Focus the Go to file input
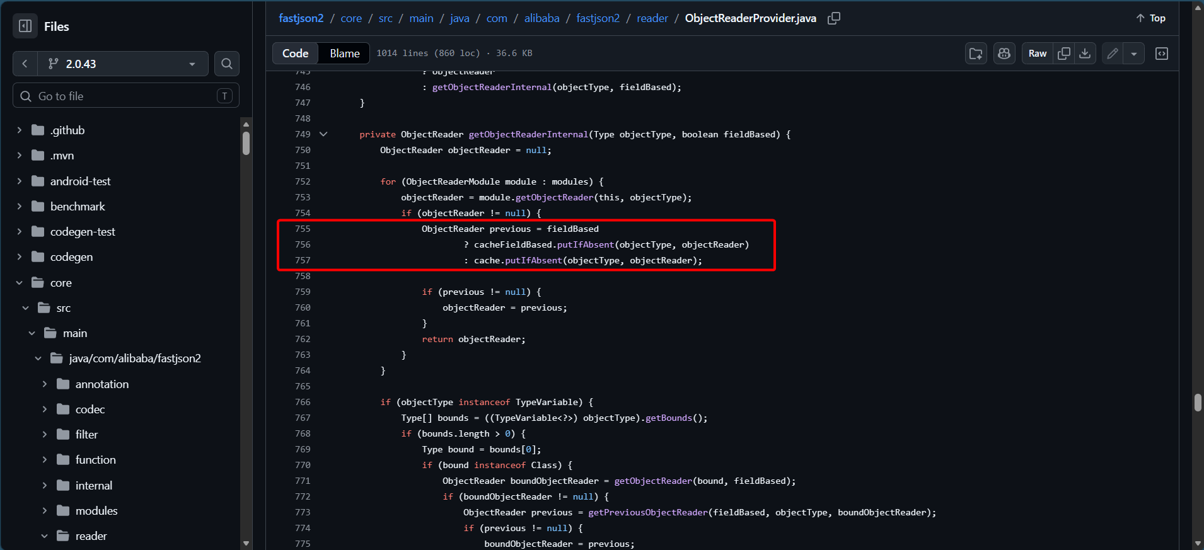This screenshot has width=1204, height=550. point(126,96)
